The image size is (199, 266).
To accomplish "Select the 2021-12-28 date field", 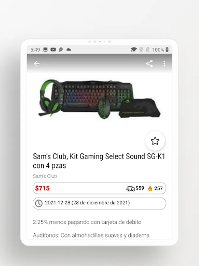I will pos(99,203).
